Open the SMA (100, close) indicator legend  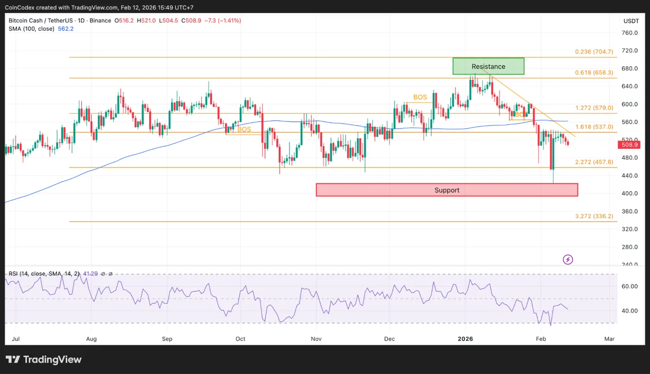tap(32, 29)
